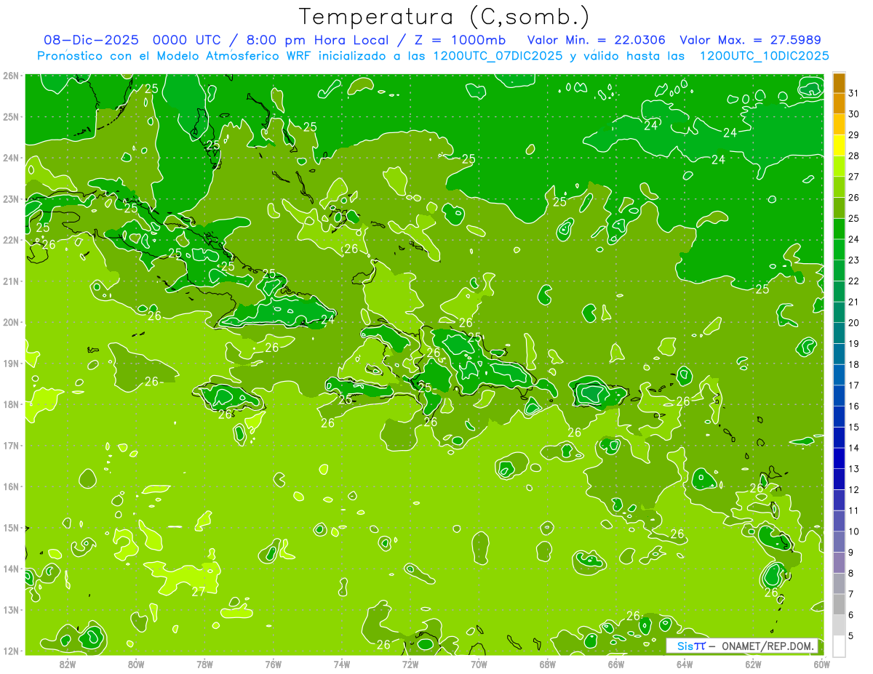
Task: Click "1200UTC_07DIC2025" initialization time text
Action: coord(498,56)
